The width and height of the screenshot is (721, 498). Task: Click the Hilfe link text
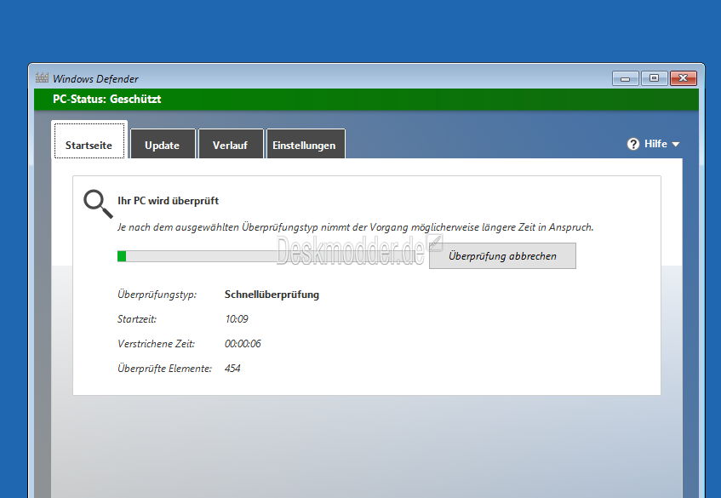pos(655,144)
